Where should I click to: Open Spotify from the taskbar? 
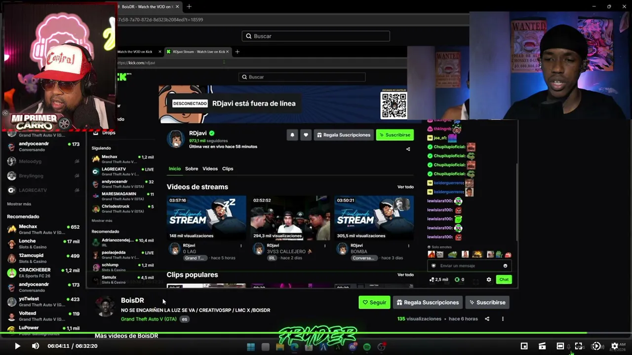pos(367,347)
